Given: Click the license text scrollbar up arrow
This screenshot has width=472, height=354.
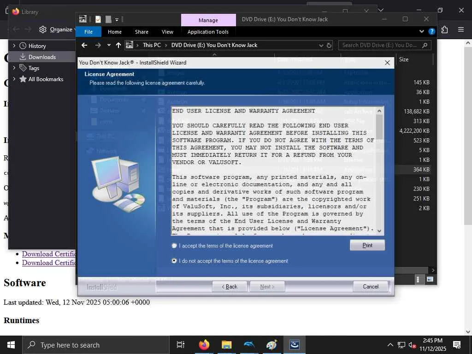Looking at the screenshot, I should 379,111.
